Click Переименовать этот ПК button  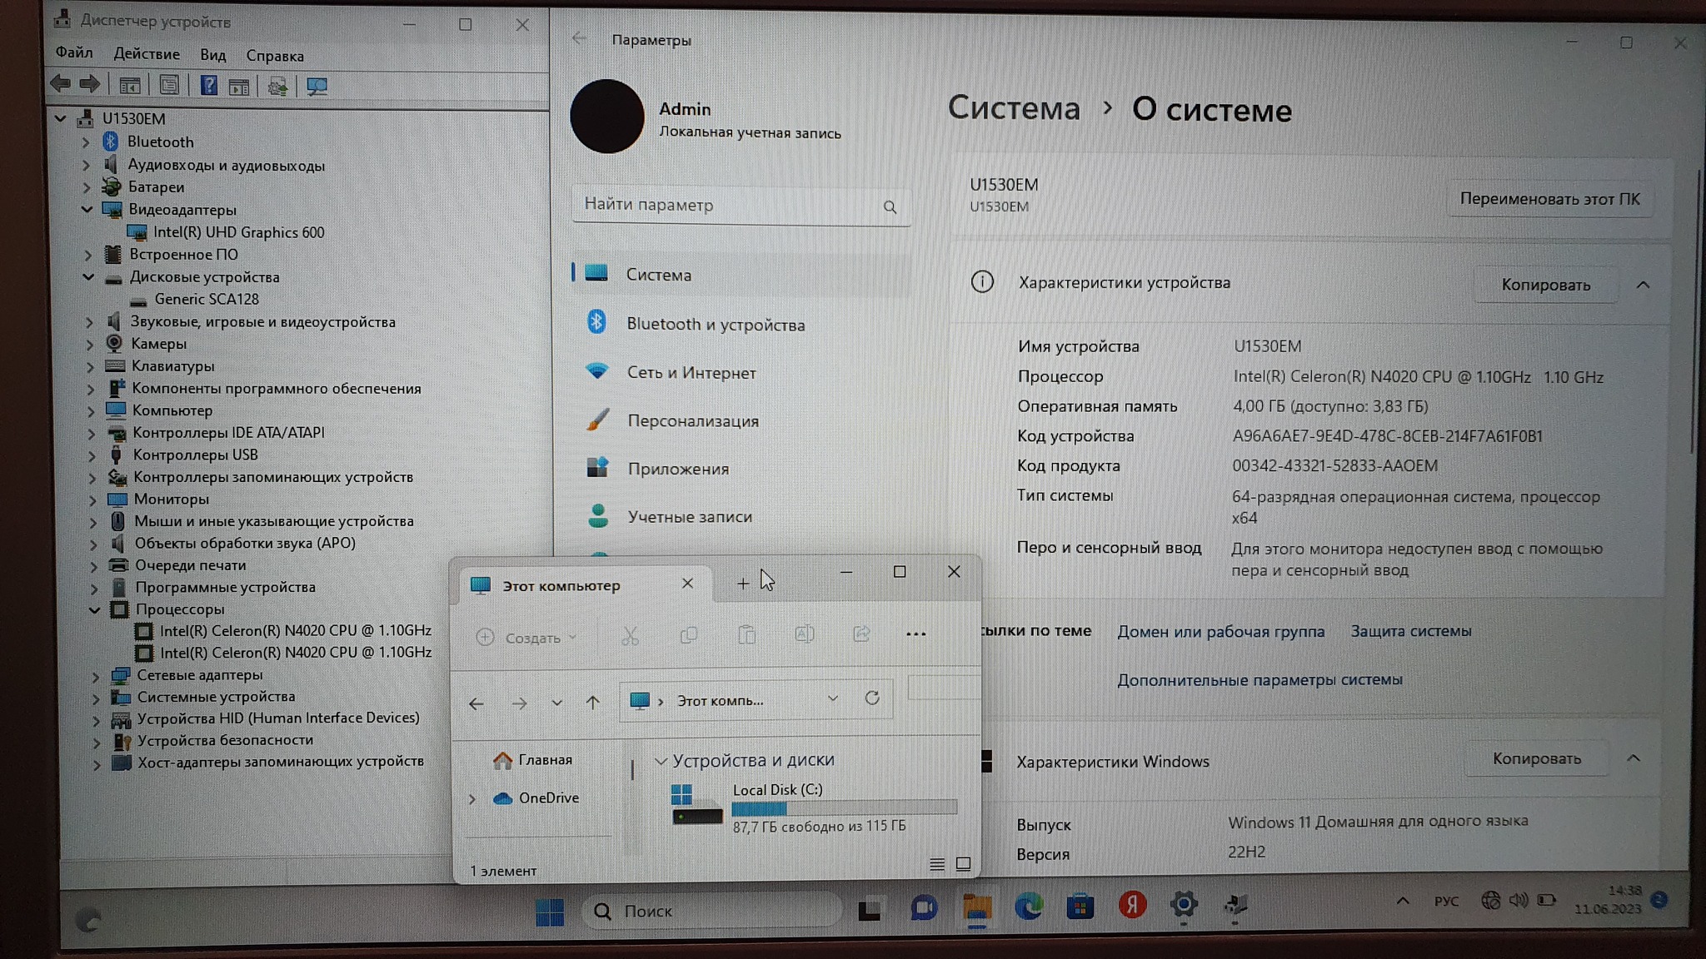pyautogui.click(x=1549, y=199)
